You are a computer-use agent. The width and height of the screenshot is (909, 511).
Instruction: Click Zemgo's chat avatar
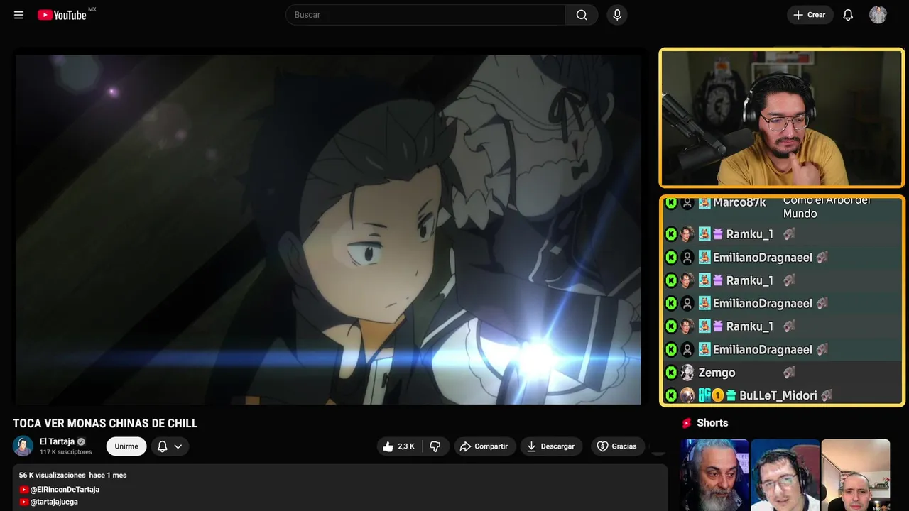pos(687,373)
